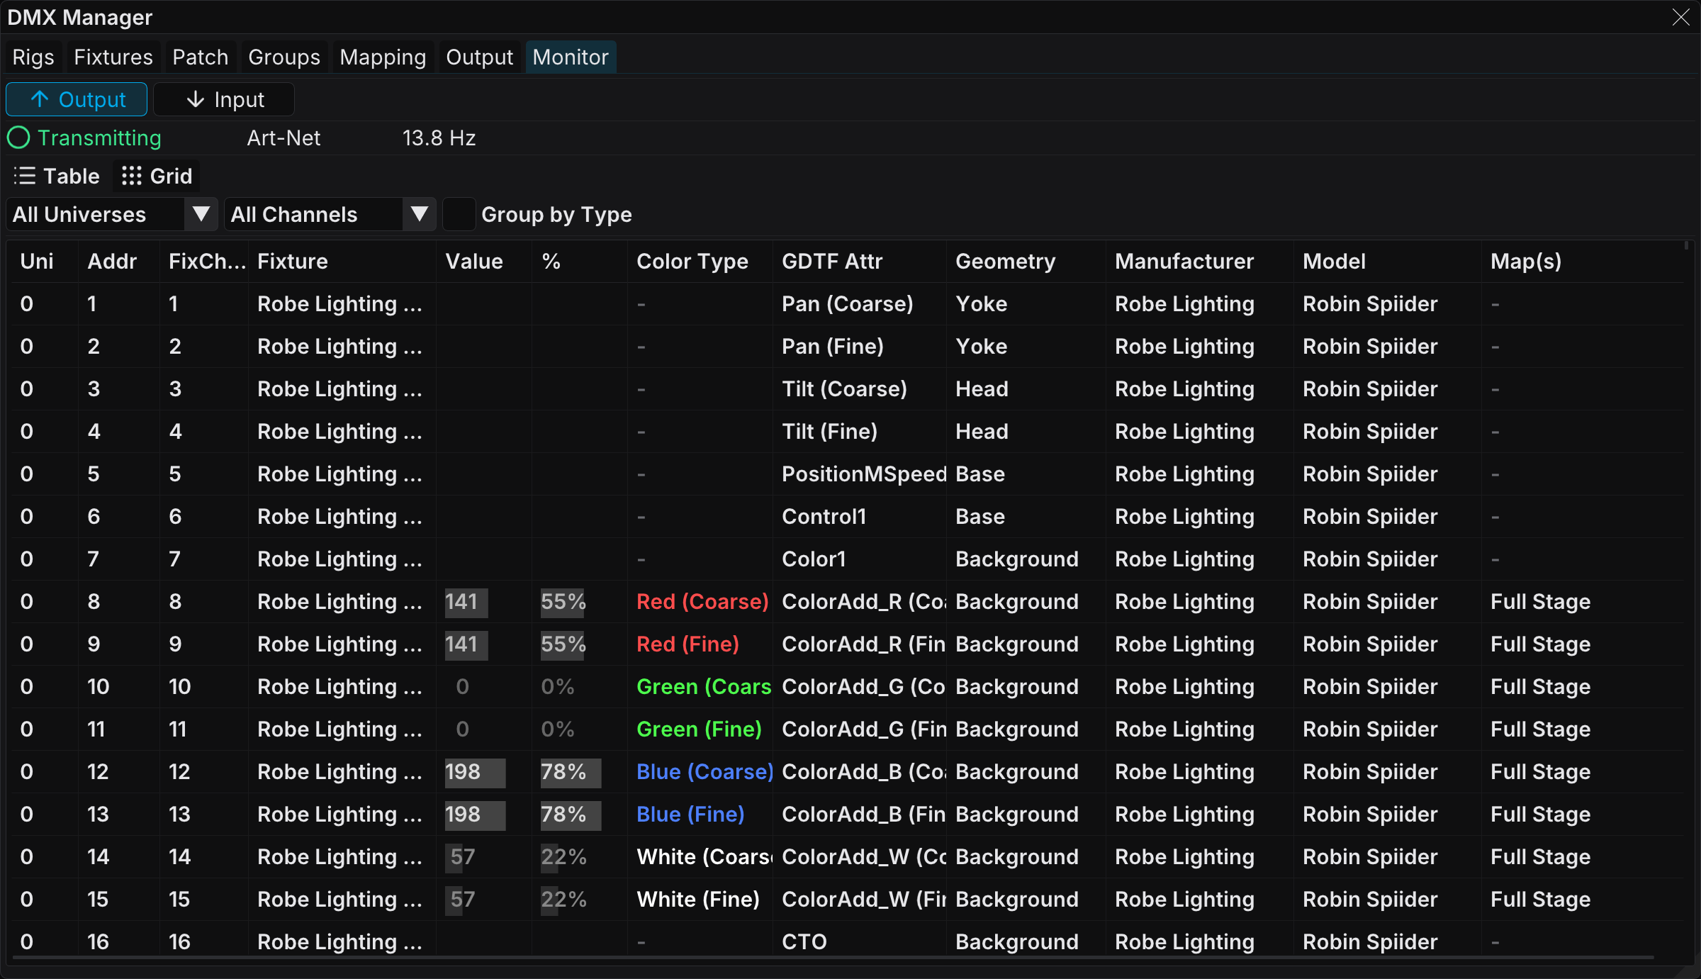
Task: Switch to the Mapping tab
Action: pyautogui.click(x=383, y=57)
